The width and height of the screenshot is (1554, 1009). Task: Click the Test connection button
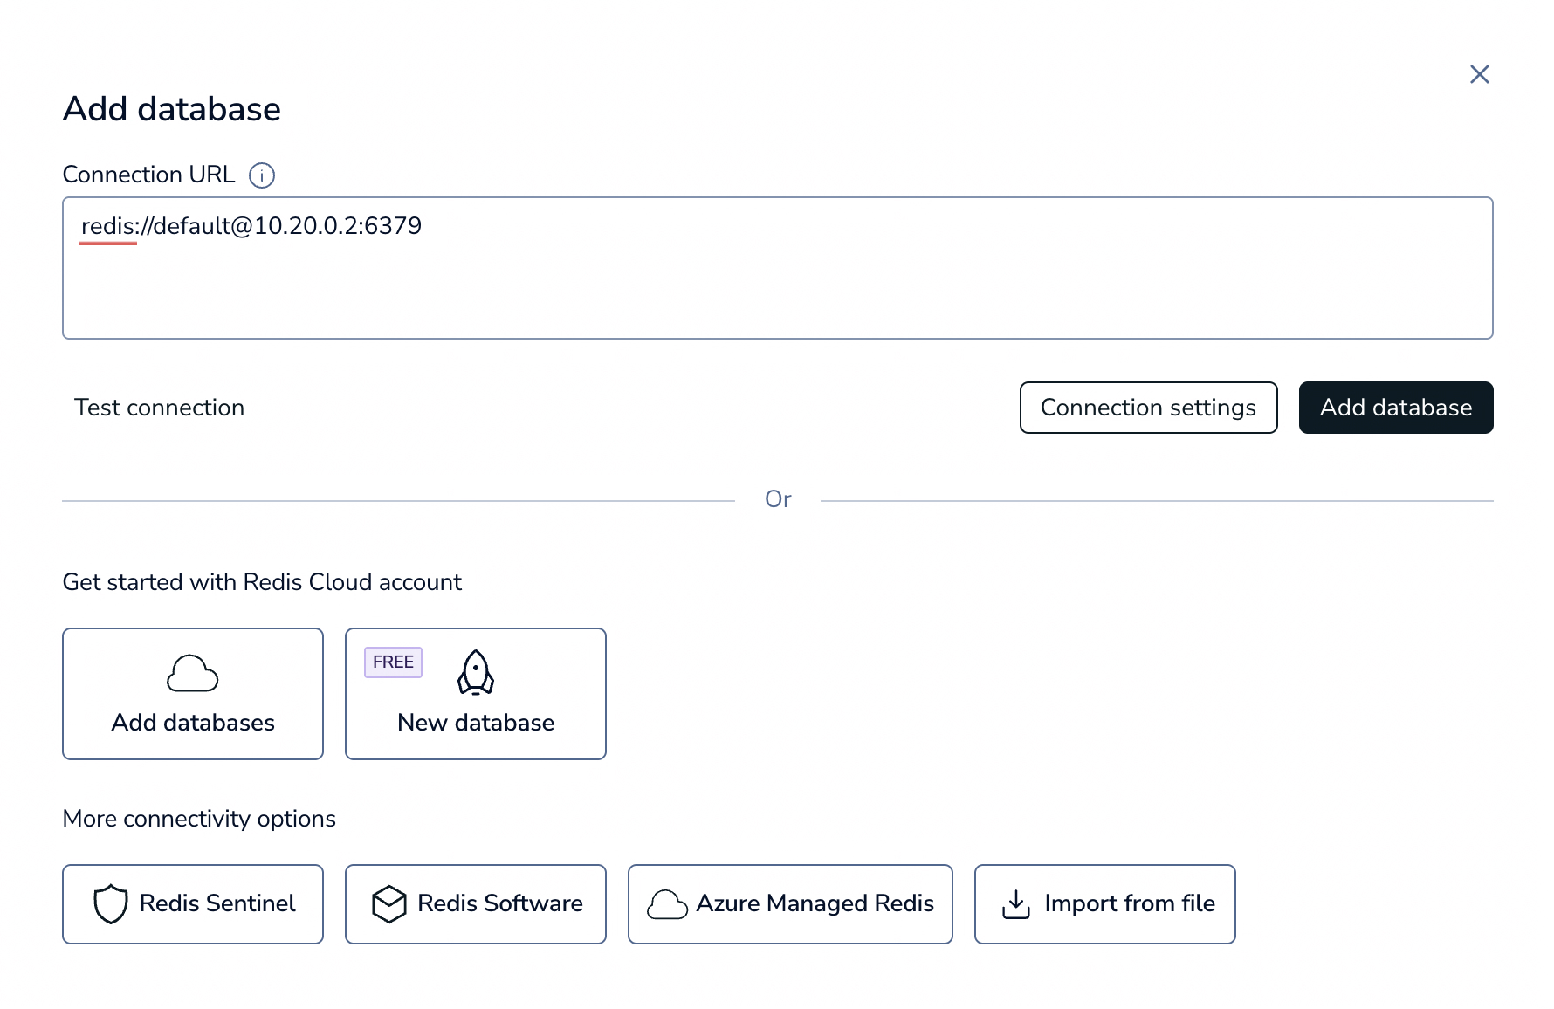click(x=159, y=408)
